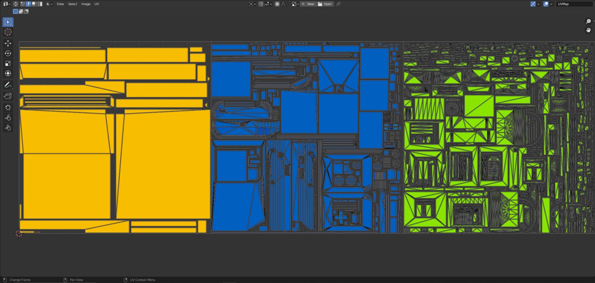Click the pan view hand gizmo
This screenshot has height=283, width=595.
(588, 30)
